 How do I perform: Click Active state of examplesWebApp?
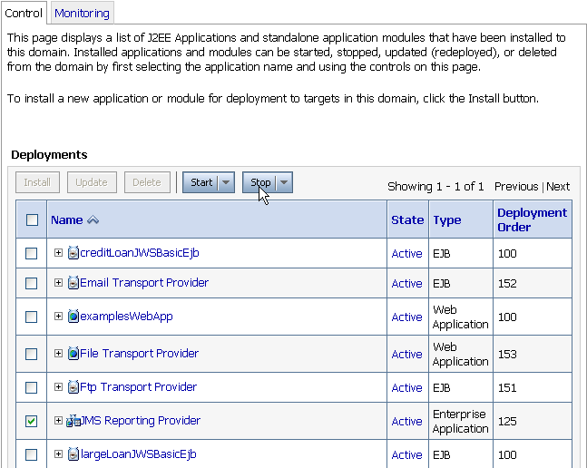pyautogui.click(x=407, y=317)
